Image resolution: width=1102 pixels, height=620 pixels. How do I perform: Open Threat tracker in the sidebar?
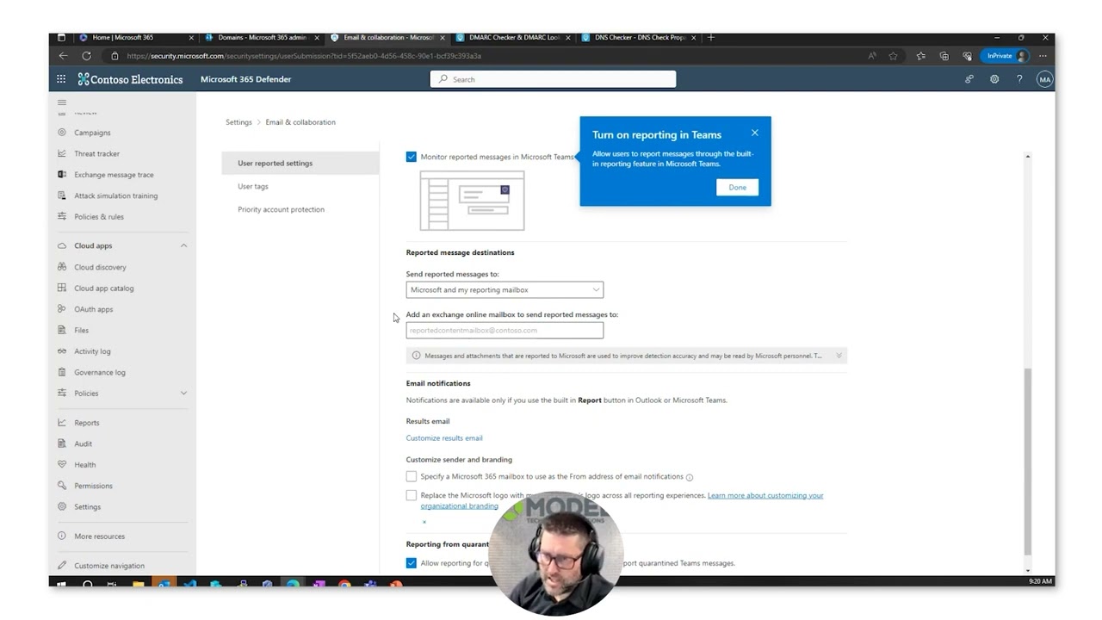[96, 153]
